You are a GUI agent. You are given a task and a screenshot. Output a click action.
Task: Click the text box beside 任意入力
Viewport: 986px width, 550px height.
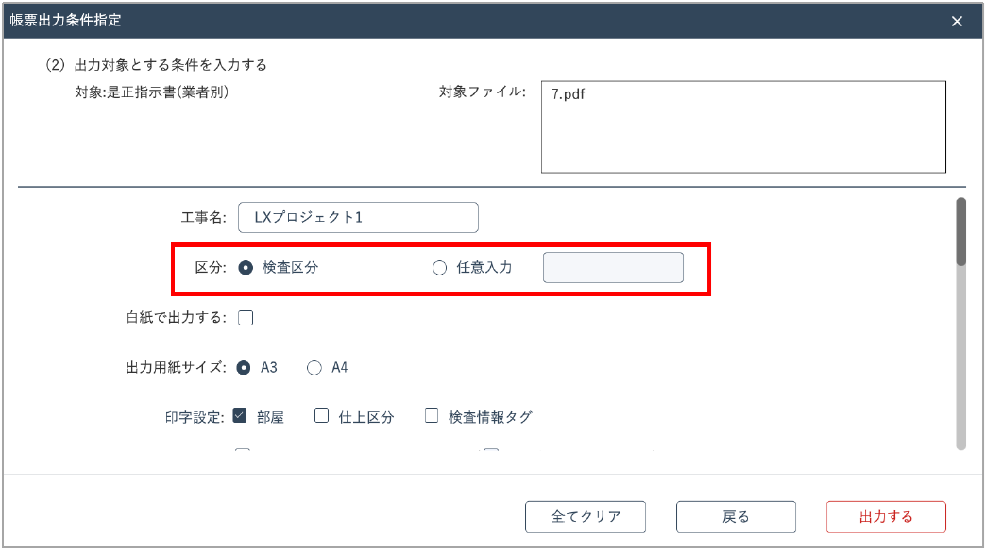pyautogui.click(x=612, y=268)
